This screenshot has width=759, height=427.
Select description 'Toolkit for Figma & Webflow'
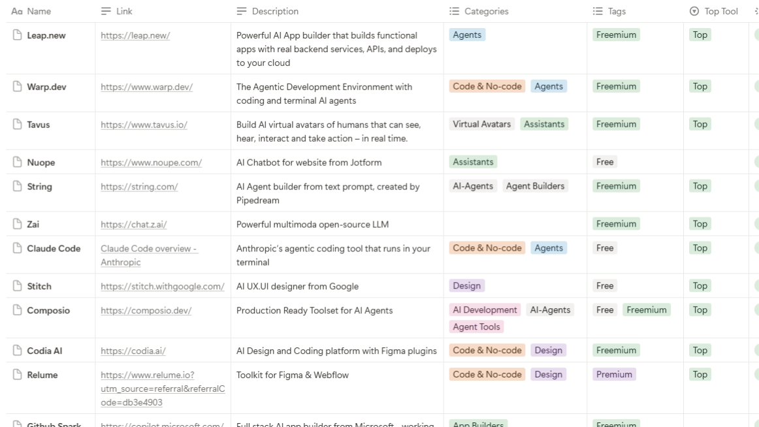[293, 375]
